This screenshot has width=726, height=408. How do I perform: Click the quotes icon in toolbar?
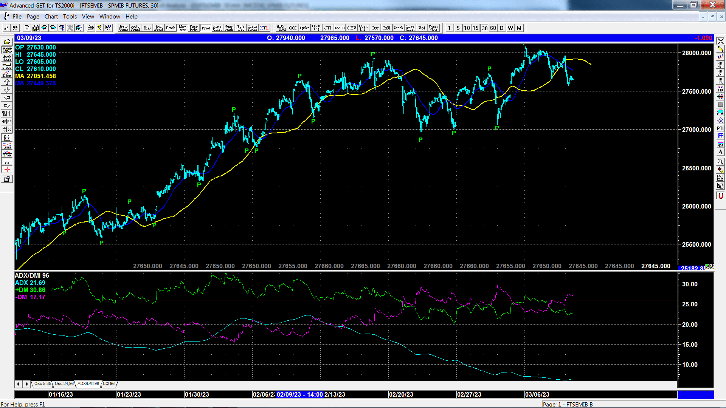click(15, 28)
